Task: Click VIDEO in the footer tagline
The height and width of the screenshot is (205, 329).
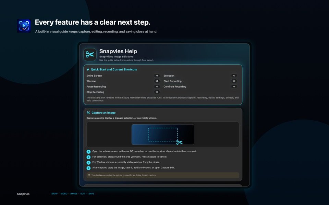Action: pos(64,194)
